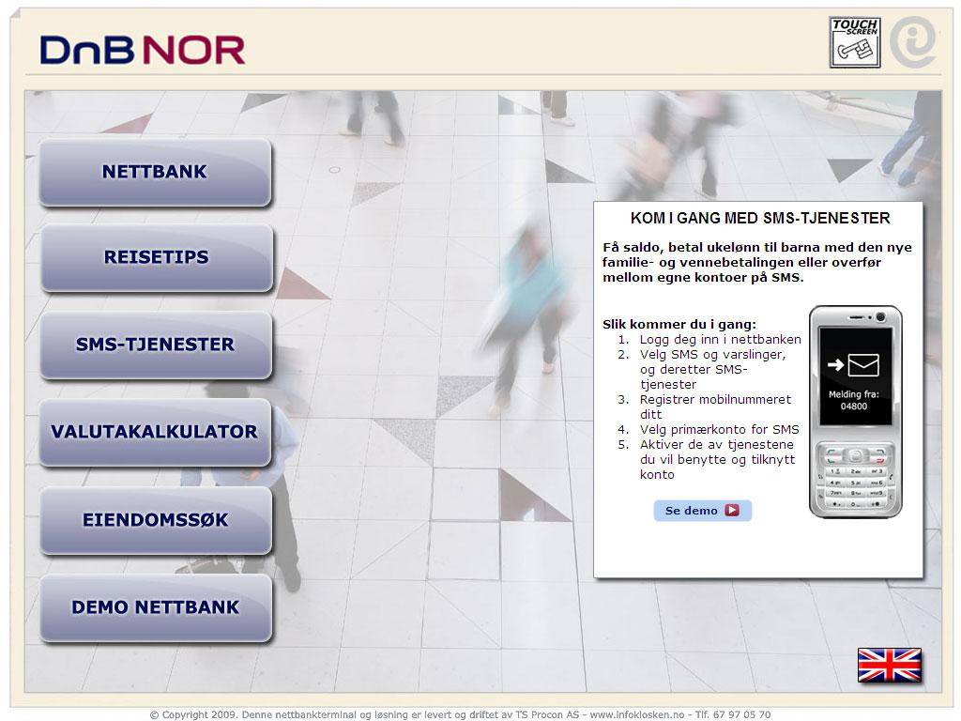Click heading 'KOM I GANG MED SMS-TJENESTER'
This screenshot has height=721, width=961.
point(760,219)
